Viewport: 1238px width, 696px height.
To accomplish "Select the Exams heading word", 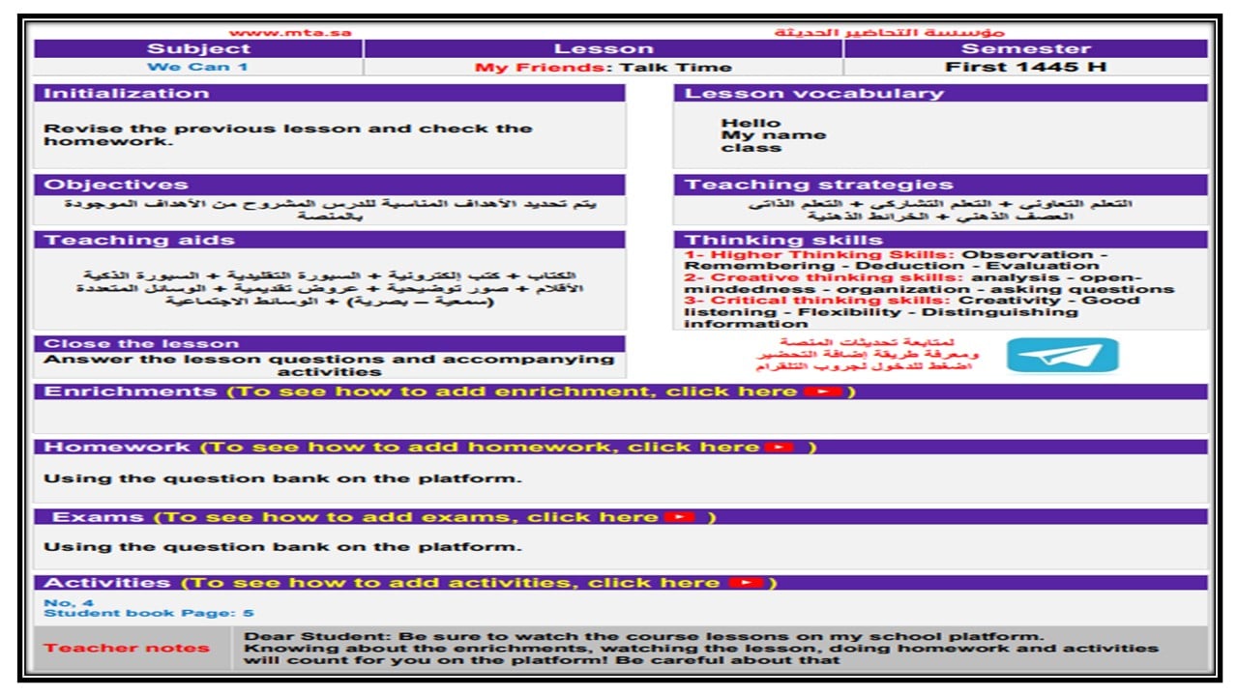I will tap(98, 517).
